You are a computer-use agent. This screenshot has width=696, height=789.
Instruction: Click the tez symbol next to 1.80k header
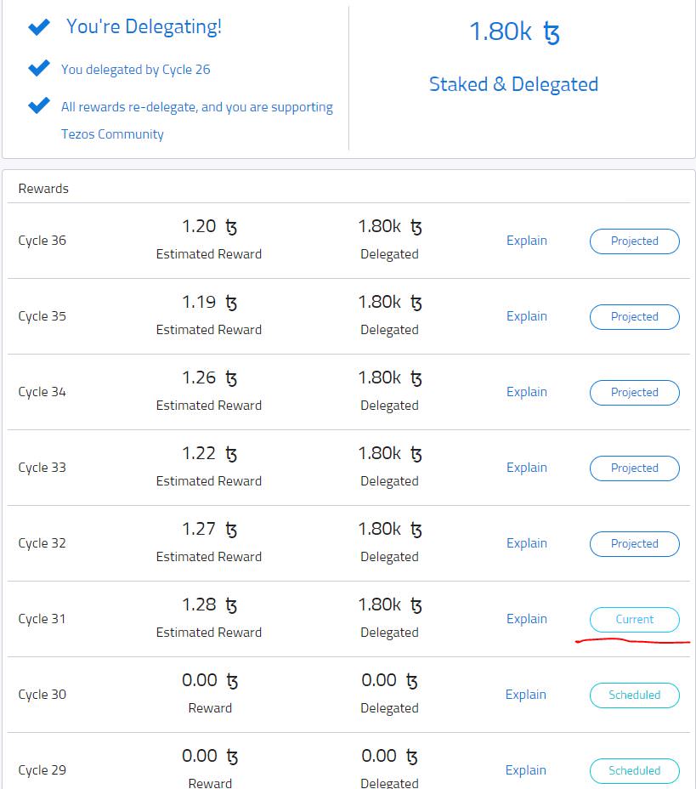552,33
